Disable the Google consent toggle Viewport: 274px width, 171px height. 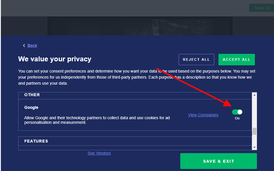click(x=237, y=112)
